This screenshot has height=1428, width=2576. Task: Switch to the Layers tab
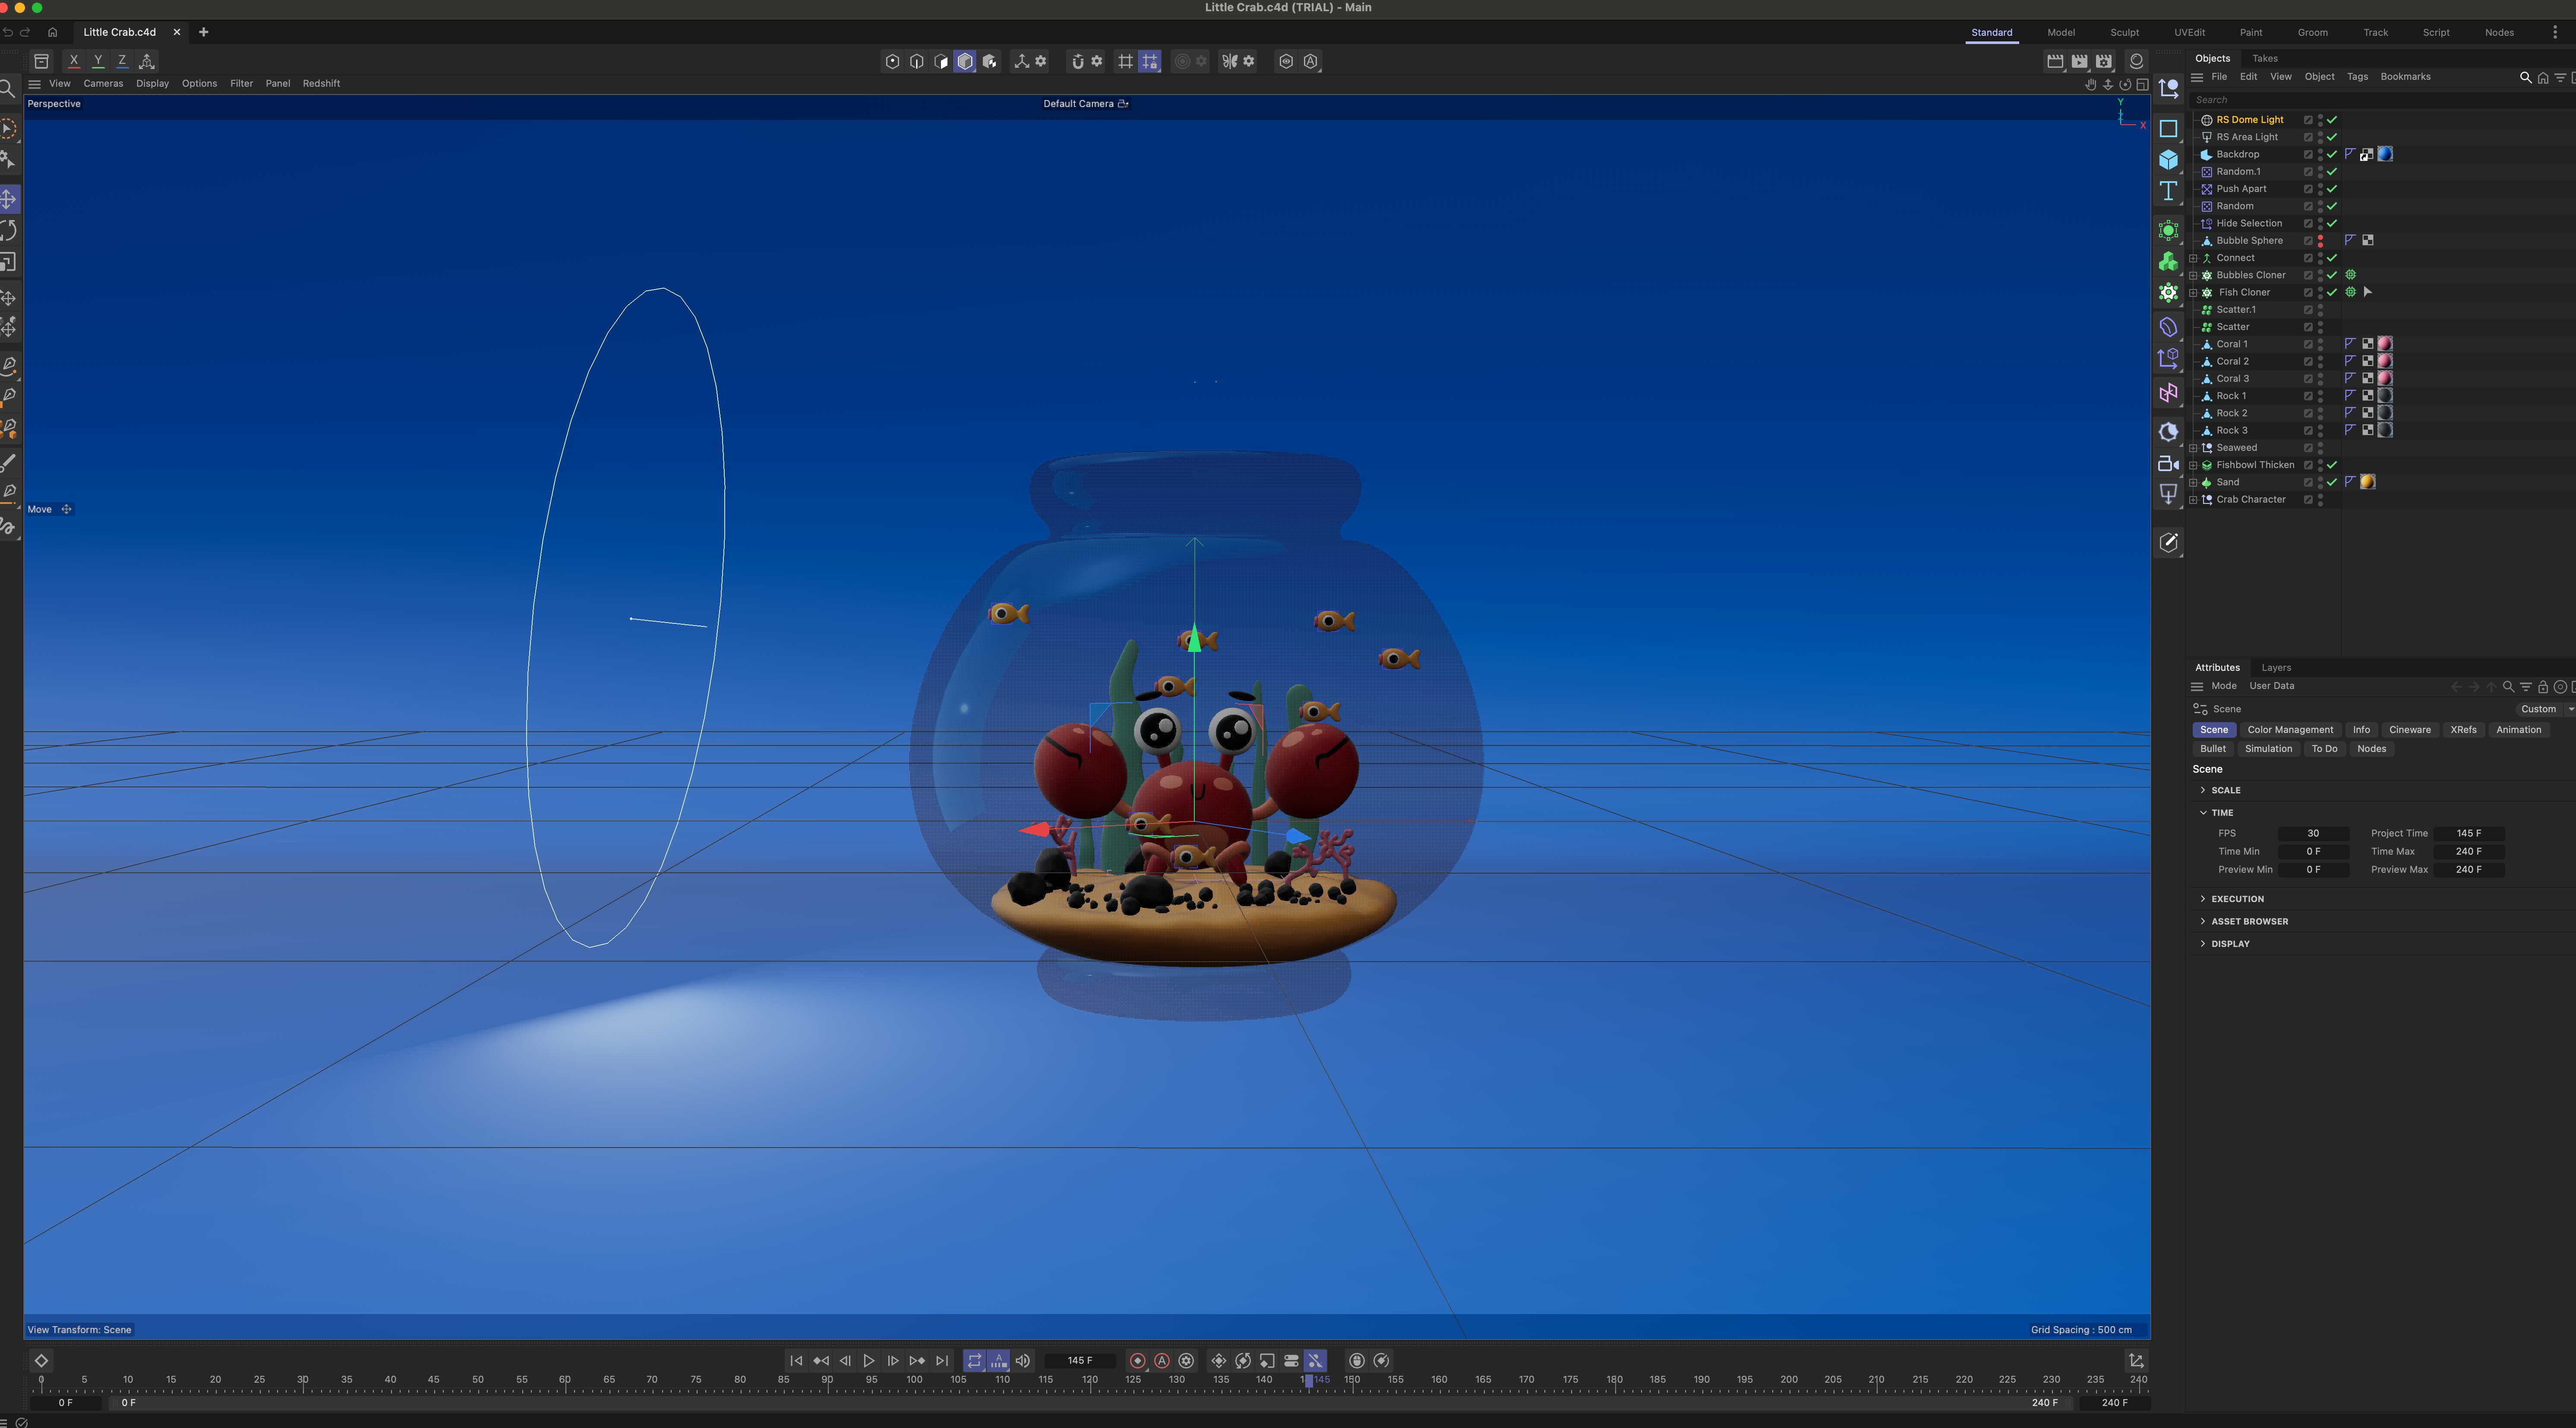(x=2276, y=667)
